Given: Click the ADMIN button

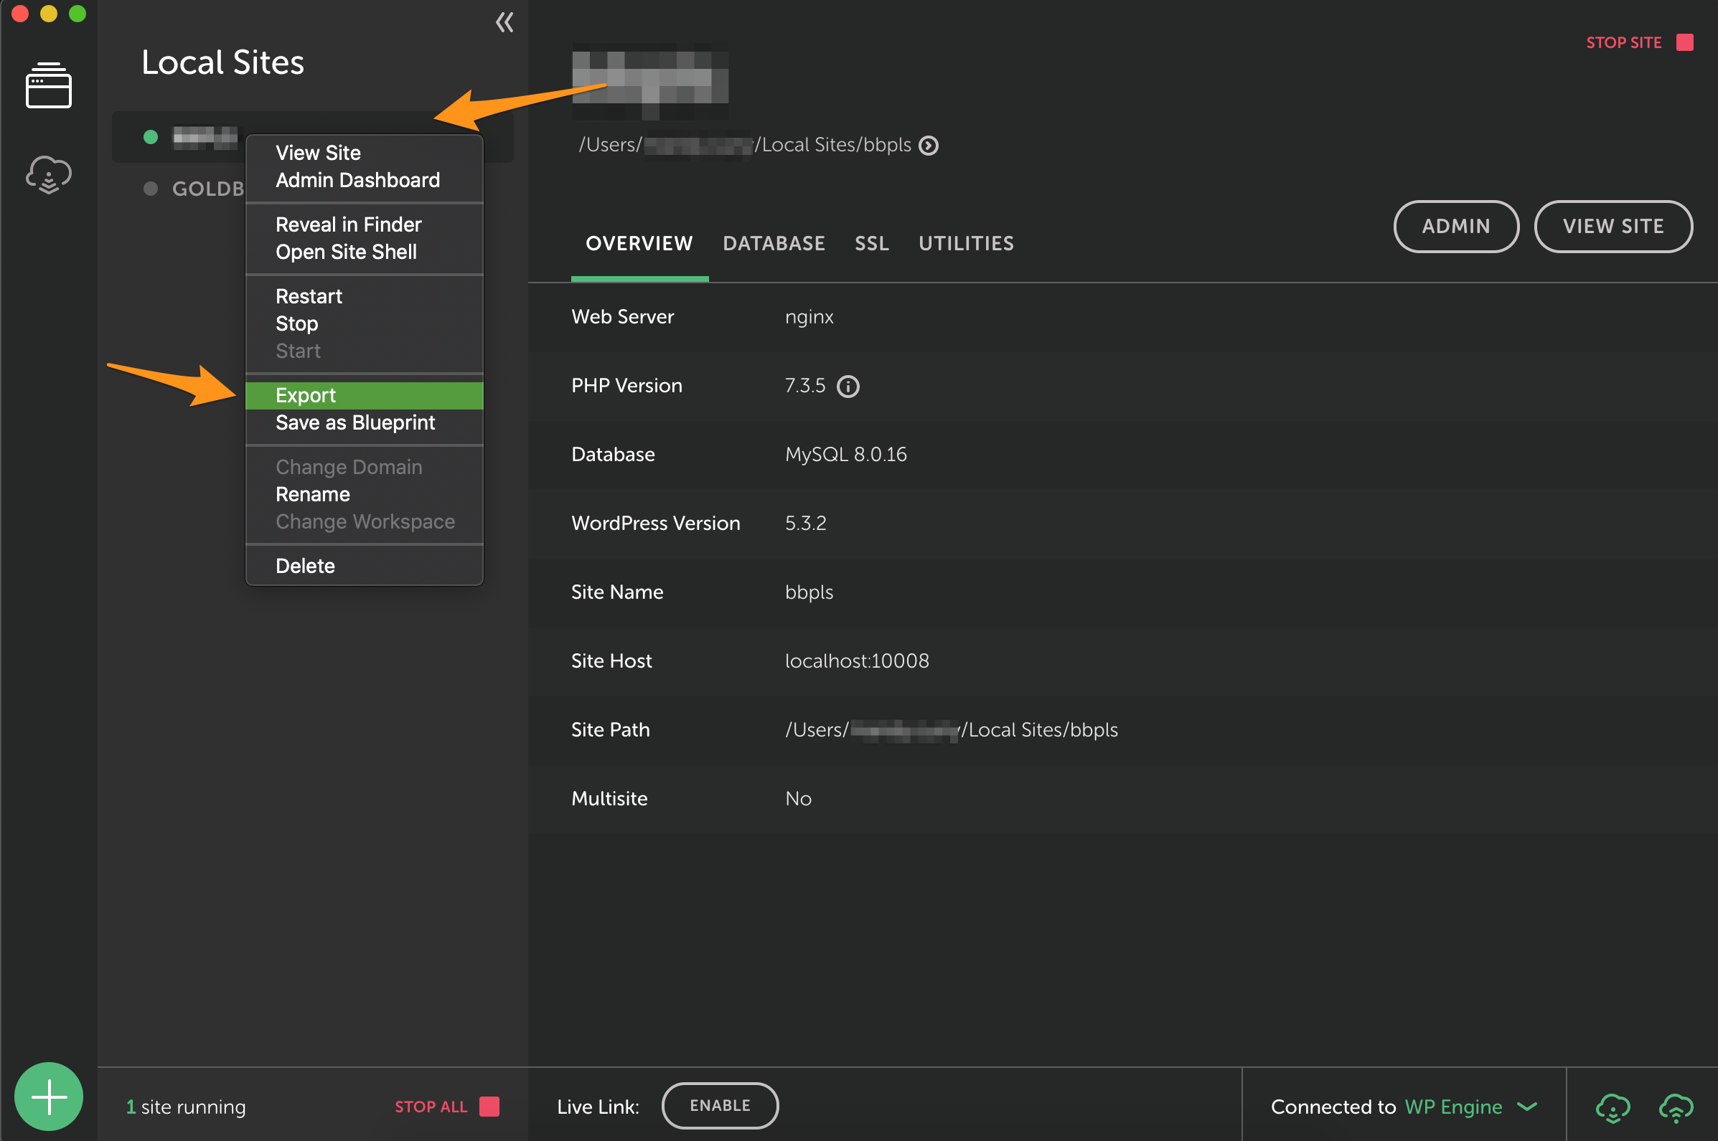Looking at the screenshot, I should coord(1455,227).
